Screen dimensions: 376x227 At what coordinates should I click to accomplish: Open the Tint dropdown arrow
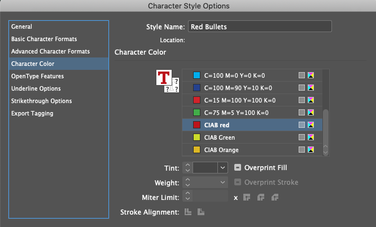pos(222,168)
